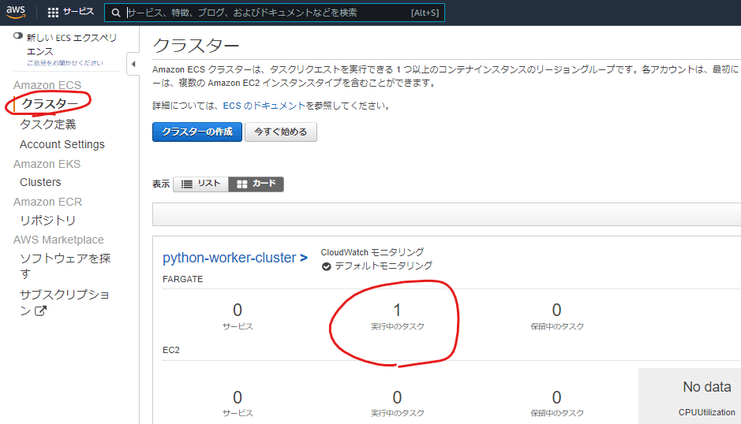Click the EC2 保留中のタスク count 0
Viewport: 741px width, 424px height.
tap(556, 397)
